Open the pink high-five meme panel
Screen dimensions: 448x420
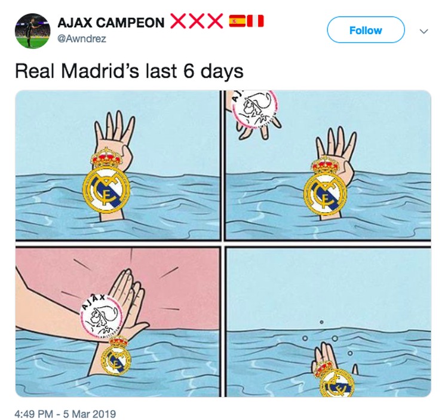pos(118,322)
